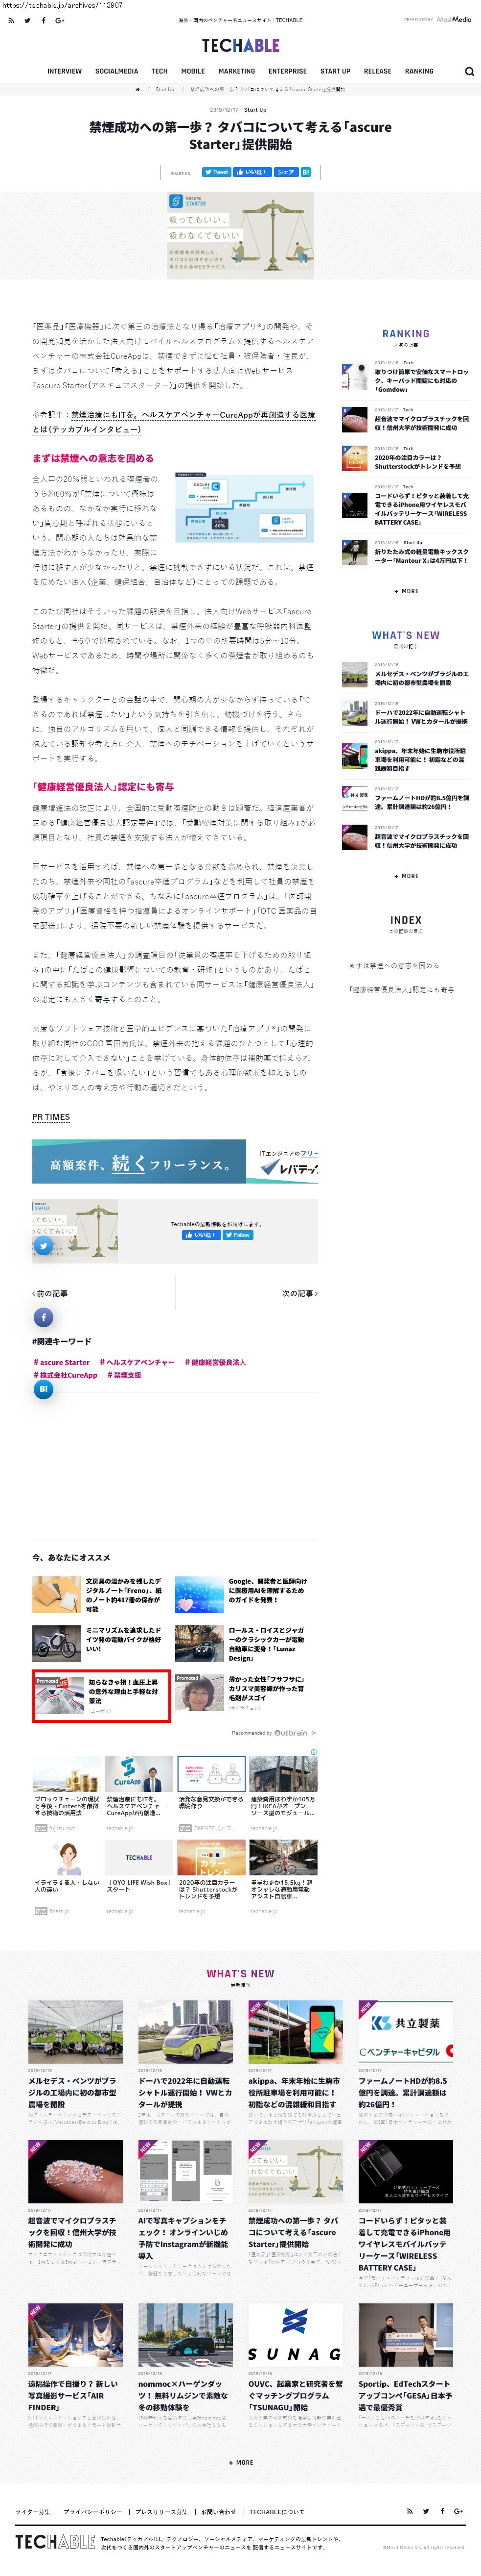The height and width of the screenshot is (2576, 481).
Task: Open the SUNAG logo article thumbnail
Action: pos(295,2339)
